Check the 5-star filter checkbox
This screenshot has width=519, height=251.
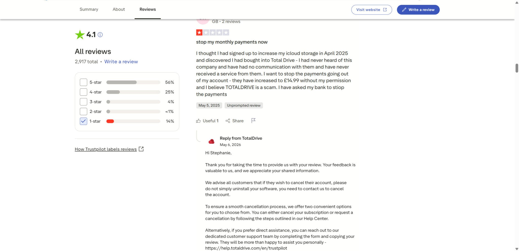pos(83,82)
